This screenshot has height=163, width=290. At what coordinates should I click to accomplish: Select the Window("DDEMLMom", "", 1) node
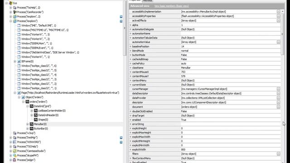point(37,43)
